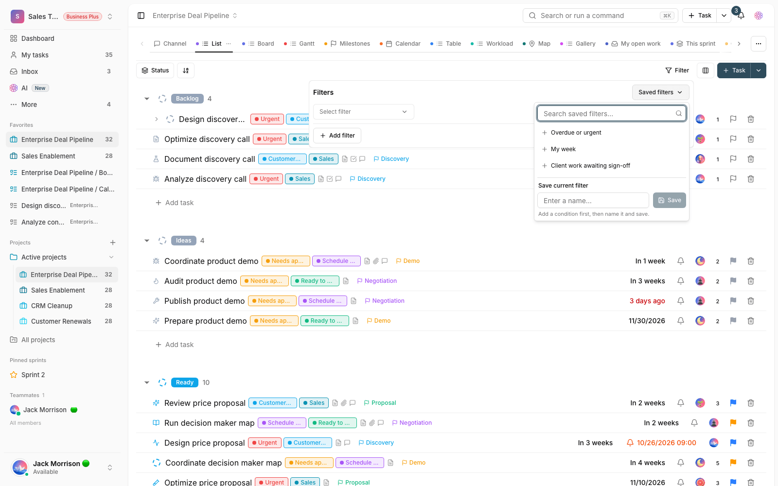Click the Add filter button
This screenshot has height=486, width=778.
pos(337,136)
